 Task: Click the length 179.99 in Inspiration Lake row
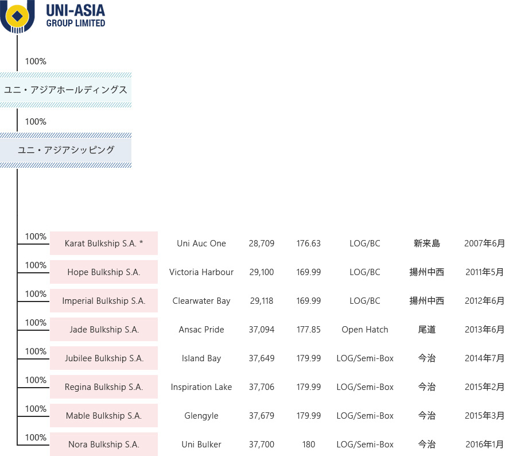pos(309,387)
